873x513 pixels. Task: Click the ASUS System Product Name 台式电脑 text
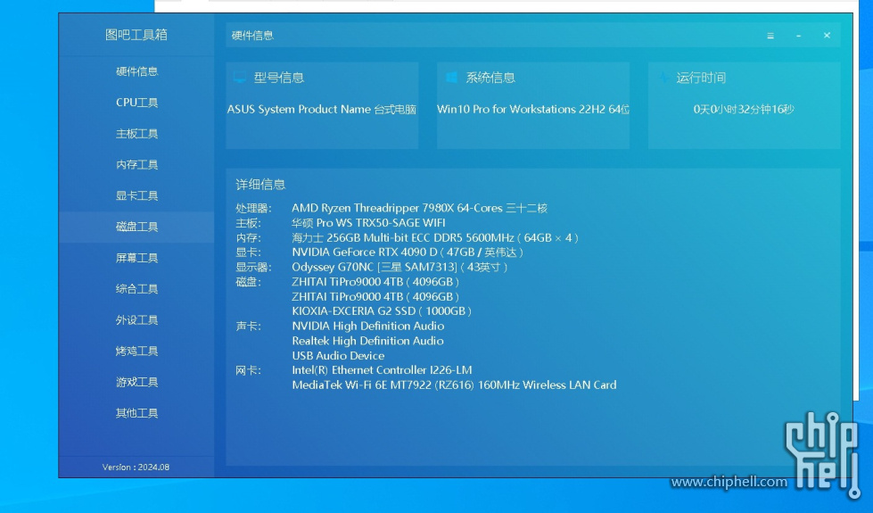(x=321, y=109)
